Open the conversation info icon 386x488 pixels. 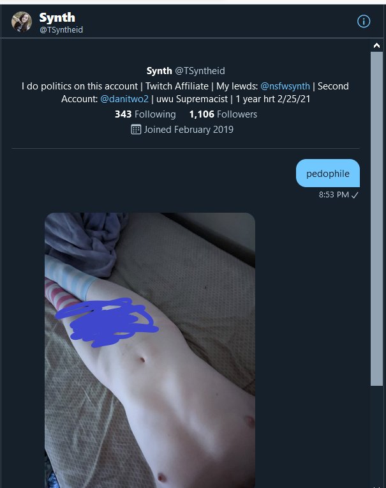[363, 22]
